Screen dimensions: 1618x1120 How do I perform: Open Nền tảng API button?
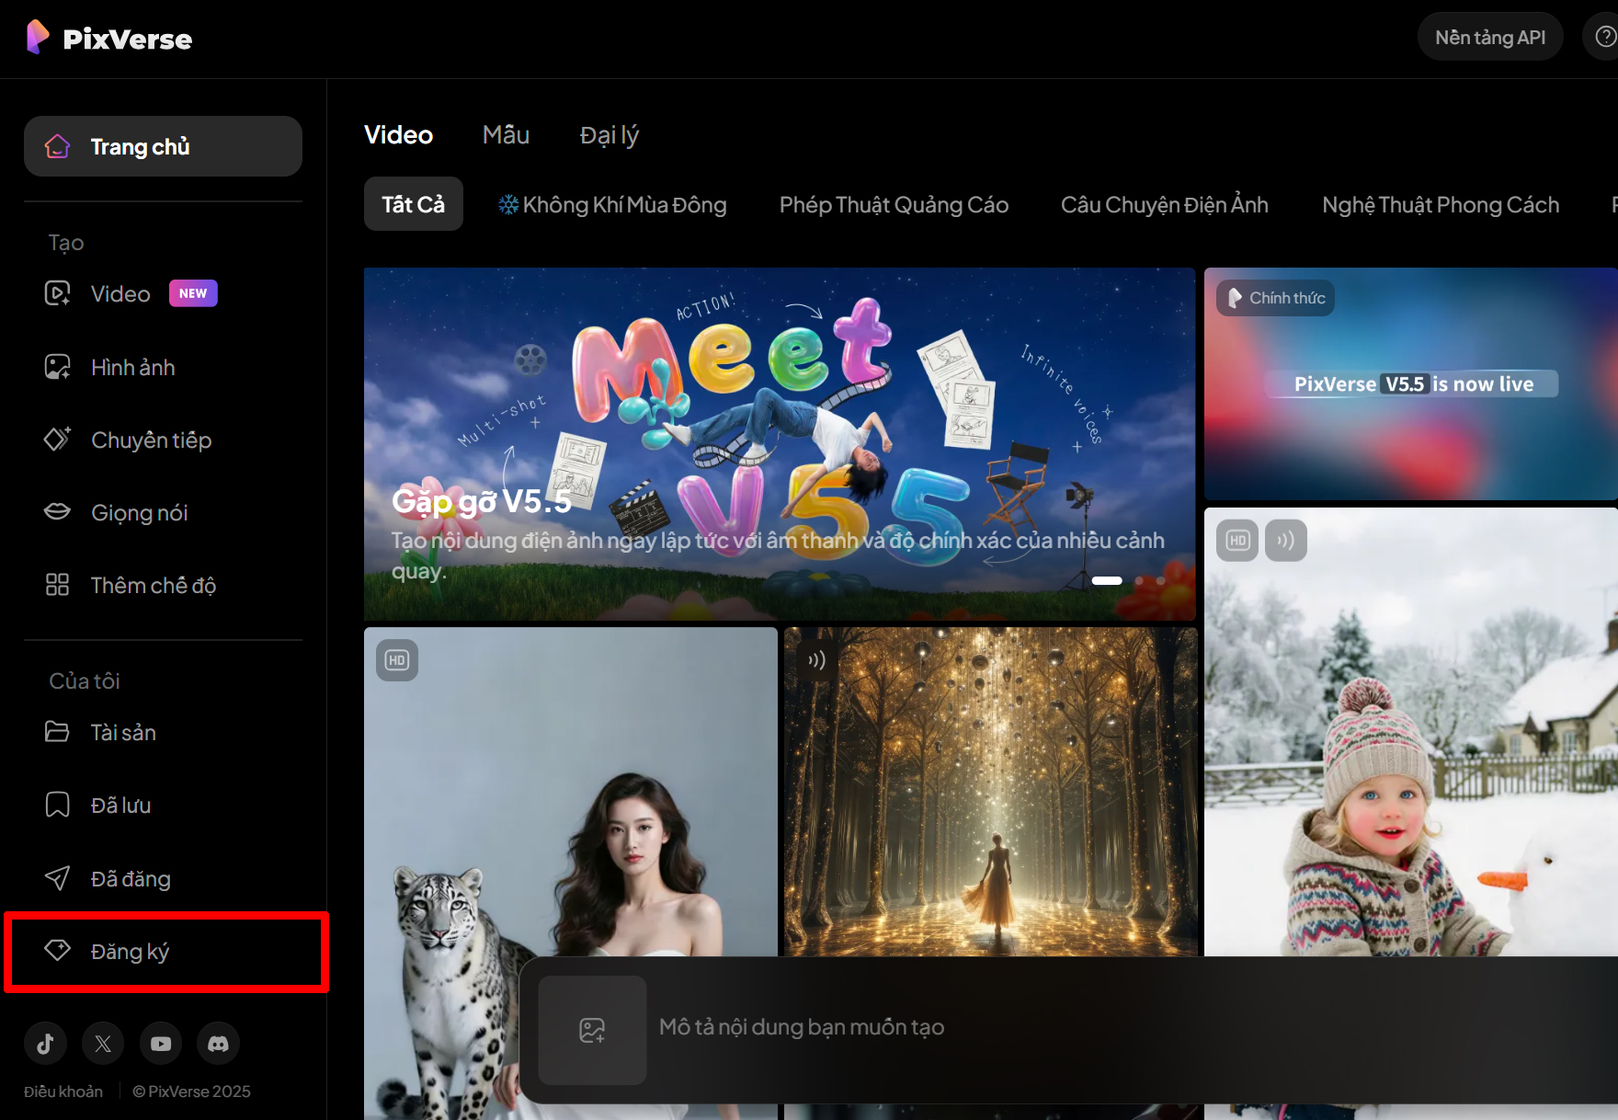pos(1489,38)
